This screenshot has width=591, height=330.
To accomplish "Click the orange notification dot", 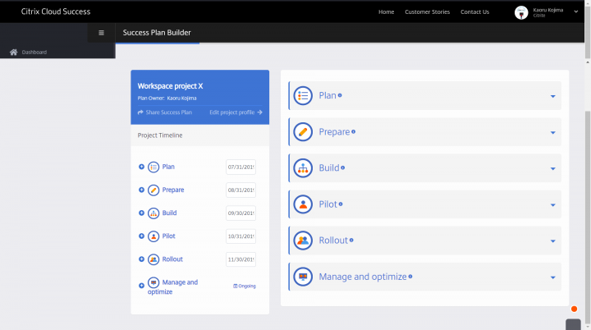I will 574,309.
